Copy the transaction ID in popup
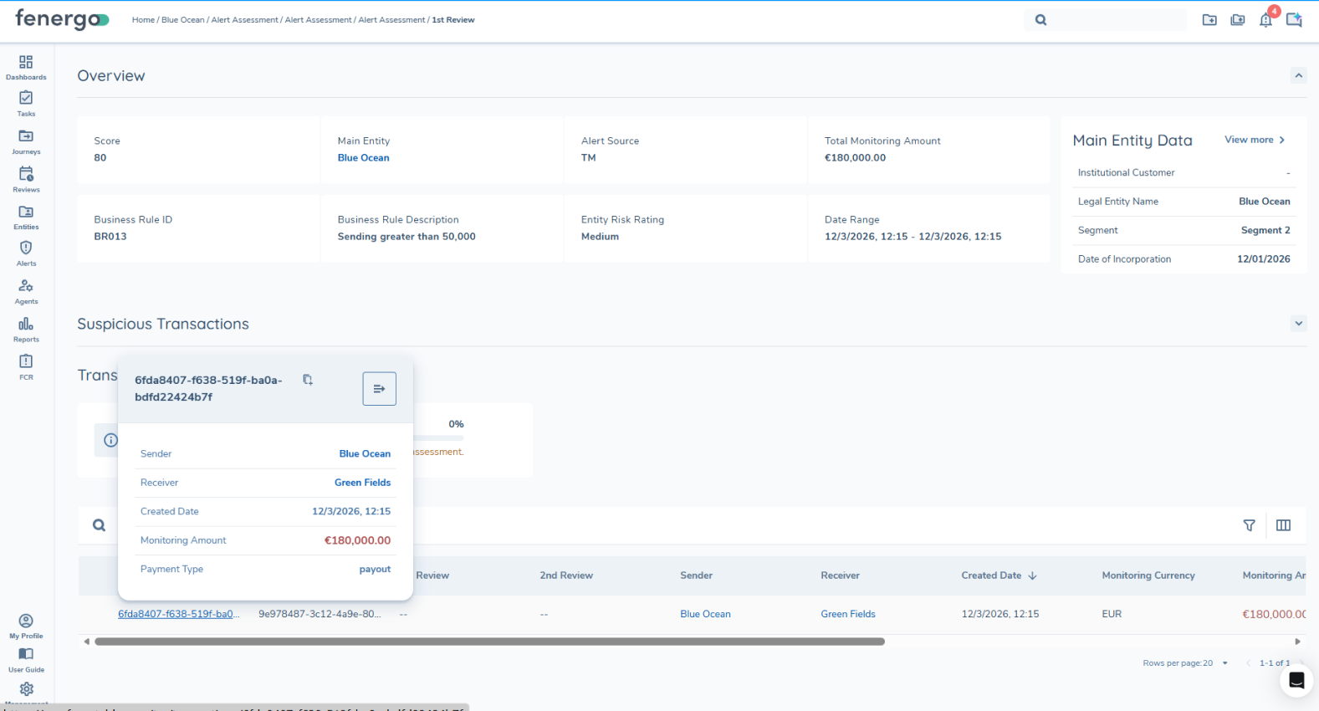 pos(308,380)
